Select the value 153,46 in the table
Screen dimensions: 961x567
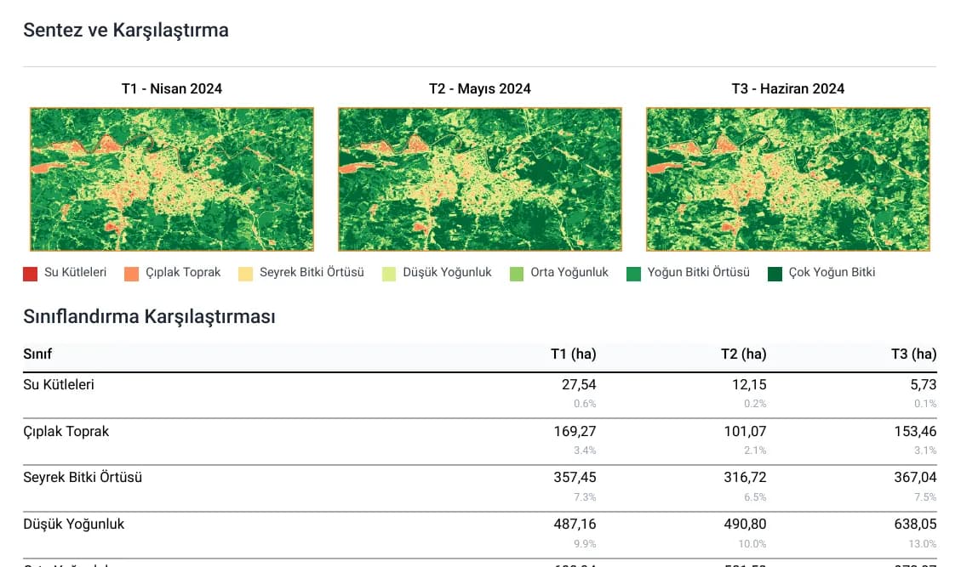click(x=916, y=431)
